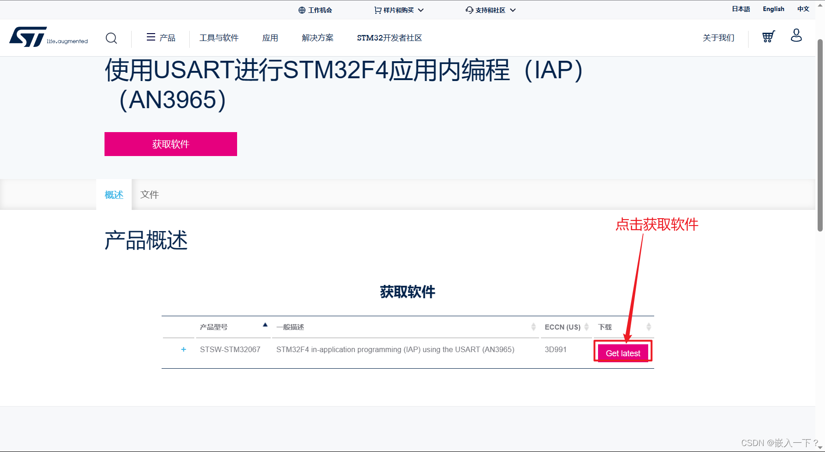This screenshot has width=825, height=452.
Task: Expand the STSW-STM32067 row plus icon
Action: [x=184, y=349]
